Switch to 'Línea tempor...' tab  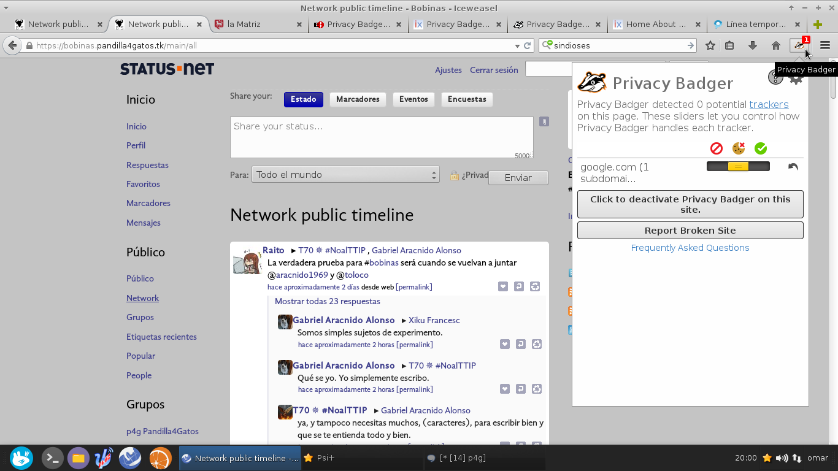point(757,25)
